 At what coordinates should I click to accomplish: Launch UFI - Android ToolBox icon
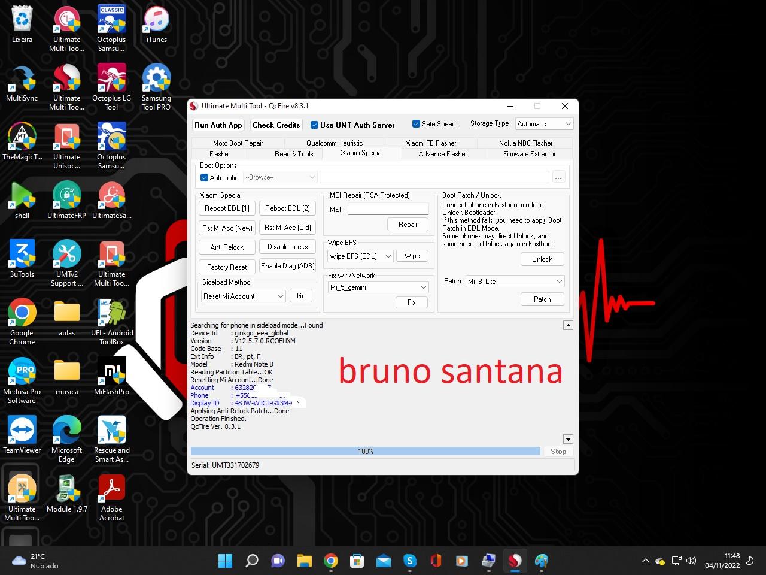coord(112,322)
